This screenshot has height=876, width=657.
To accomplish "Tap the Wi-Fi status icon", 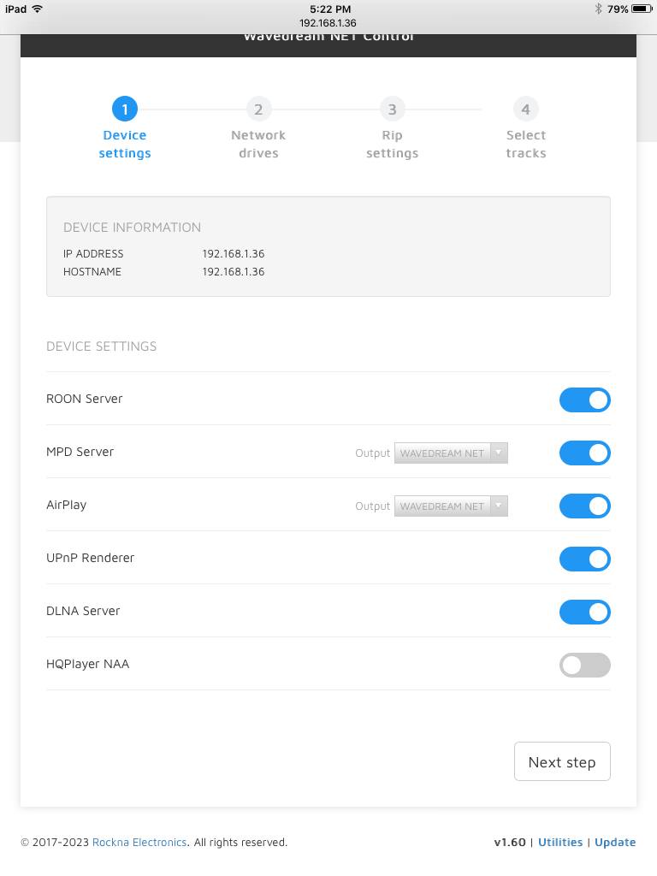I will 38,9.
